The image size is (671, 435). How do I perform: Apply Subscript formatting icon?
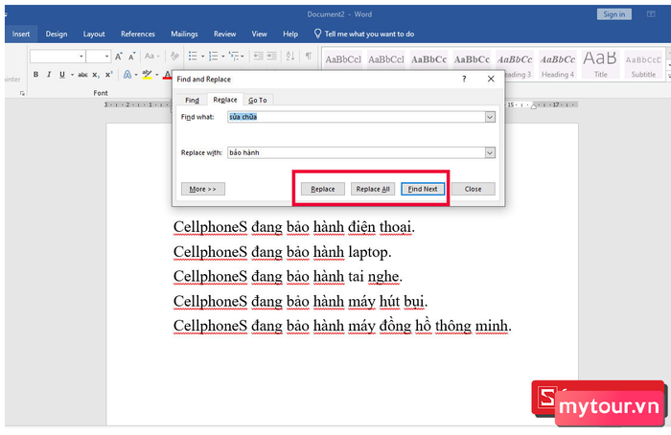tap(96, 75)
